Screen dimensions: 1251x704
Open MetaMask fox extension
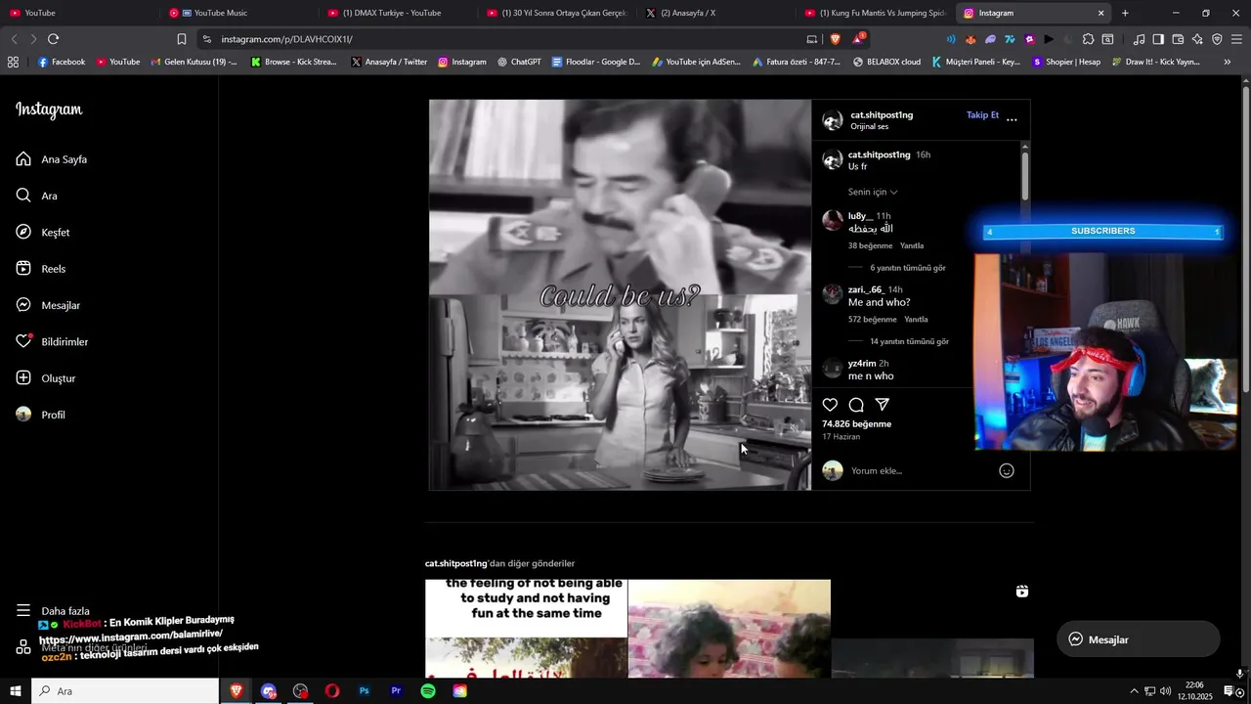[971, 39]
